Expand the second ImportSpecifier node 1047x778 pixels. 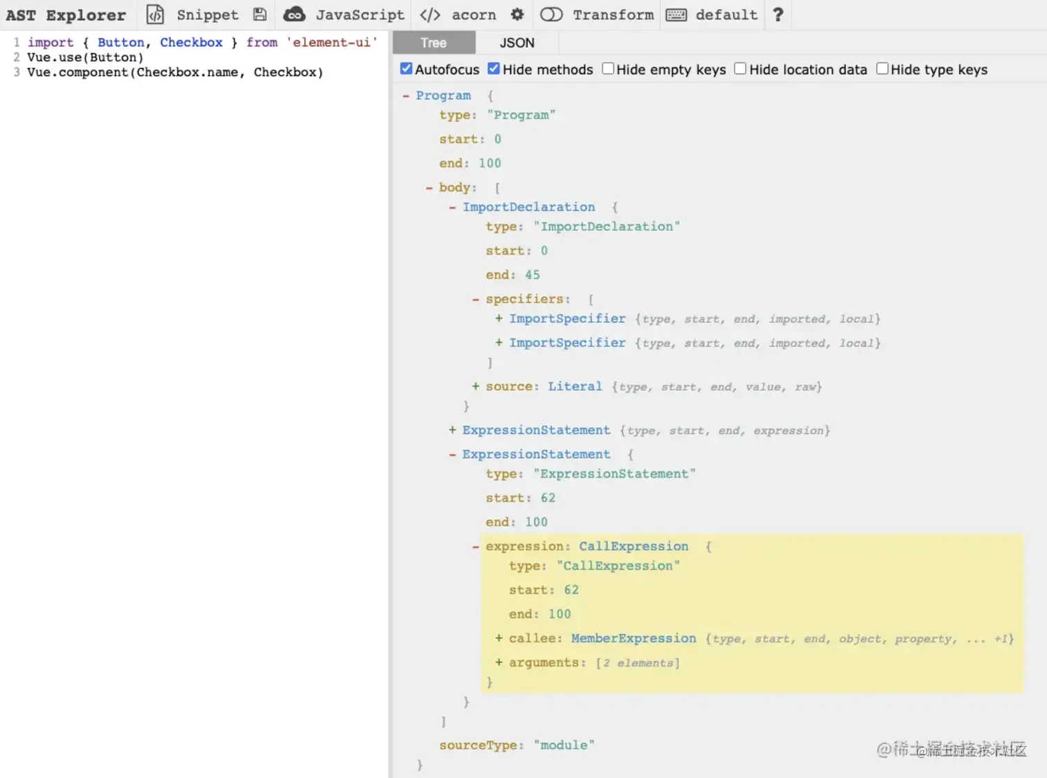point(499,343)
